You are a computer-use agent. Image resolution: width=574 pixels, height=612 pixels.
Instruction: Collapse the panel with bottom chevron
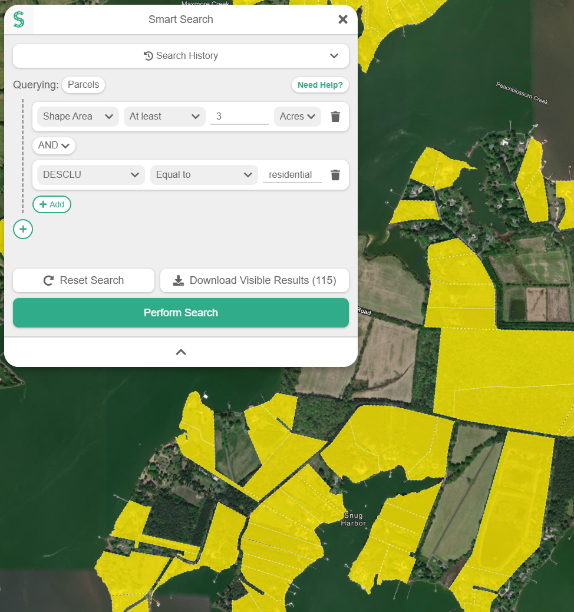coord(181,352)
